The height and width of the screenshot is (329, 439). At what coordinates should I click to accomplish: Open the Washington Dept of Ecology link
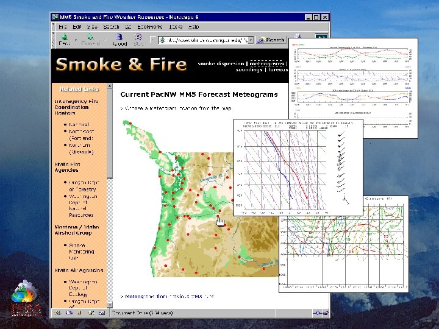83,288
